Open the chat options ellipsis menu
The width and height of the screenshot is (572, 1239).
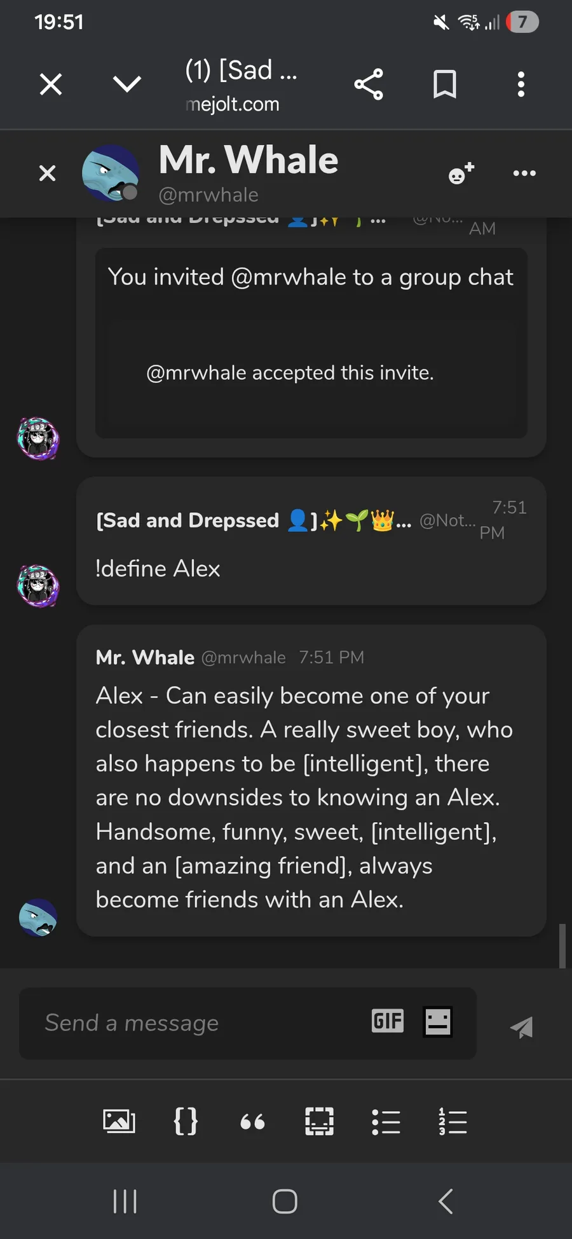[524, 173]
